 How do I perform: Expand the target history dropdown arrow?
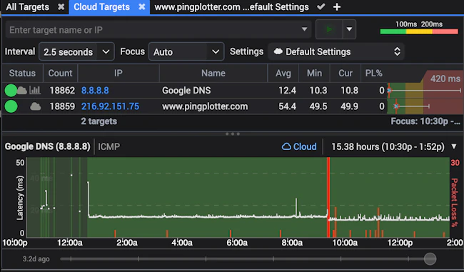pos(304,29)
